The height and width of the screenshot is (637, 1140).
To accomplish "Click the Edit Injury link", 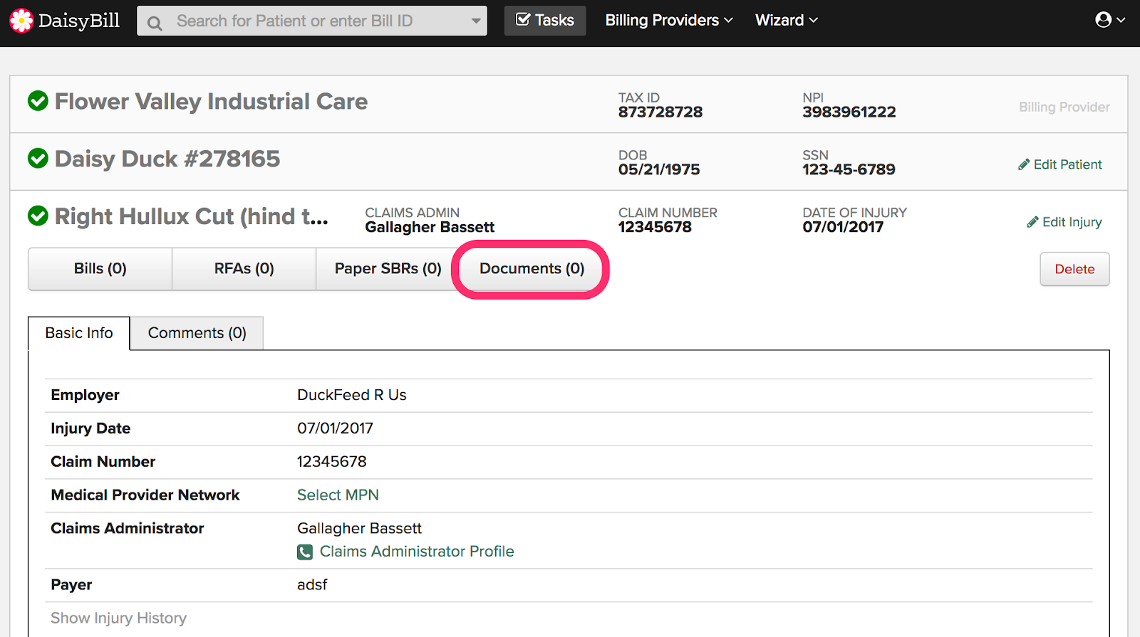I will click(x=1064, y=222).
